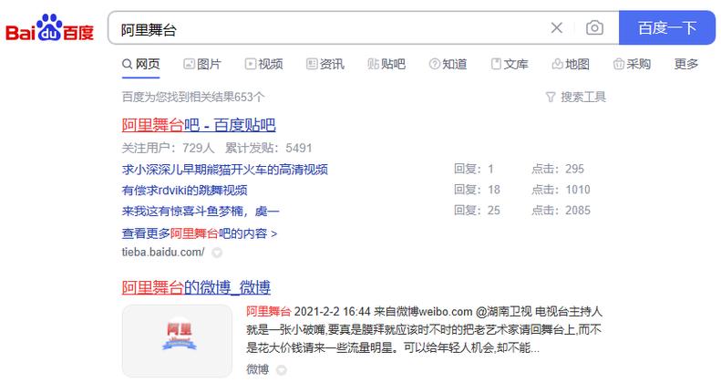
Task: Click the 累计发贴: 5491 text
Action: 269,148
